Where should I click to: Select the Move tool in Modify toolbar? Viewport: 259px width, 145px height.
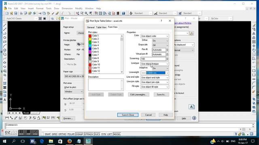click(x=254, y=46)
